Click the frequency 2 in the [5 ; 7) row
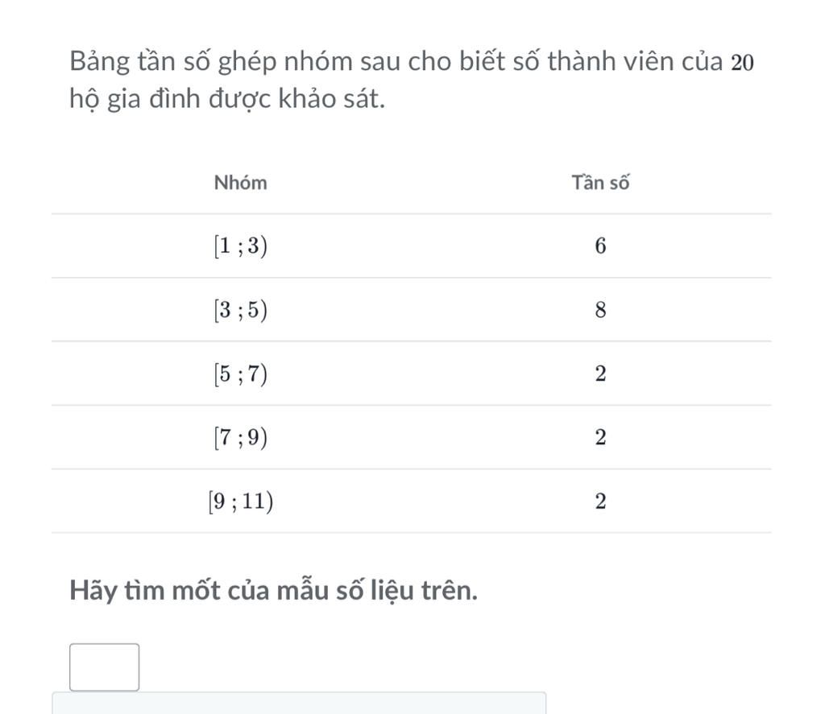The height and width of the screenshot is (714, 825). (x=599, y=375)
